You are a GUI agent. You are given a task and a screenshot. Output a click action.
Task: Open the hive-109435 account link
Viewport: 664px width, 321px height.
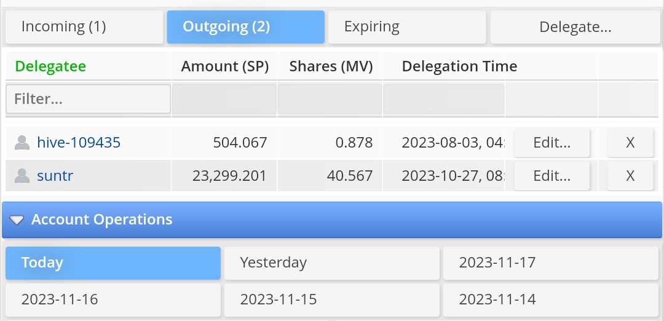click(79, 143)
